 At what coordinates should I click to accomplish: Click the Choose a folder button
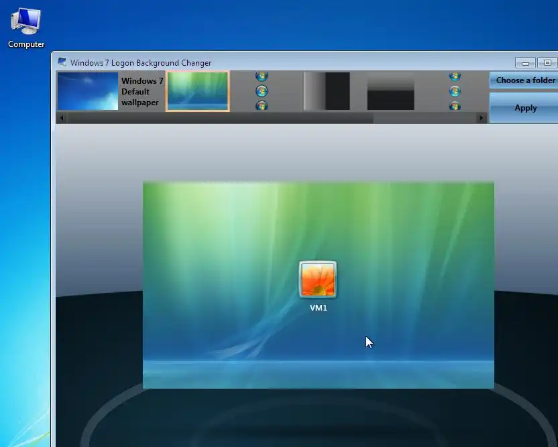(524, 80)
